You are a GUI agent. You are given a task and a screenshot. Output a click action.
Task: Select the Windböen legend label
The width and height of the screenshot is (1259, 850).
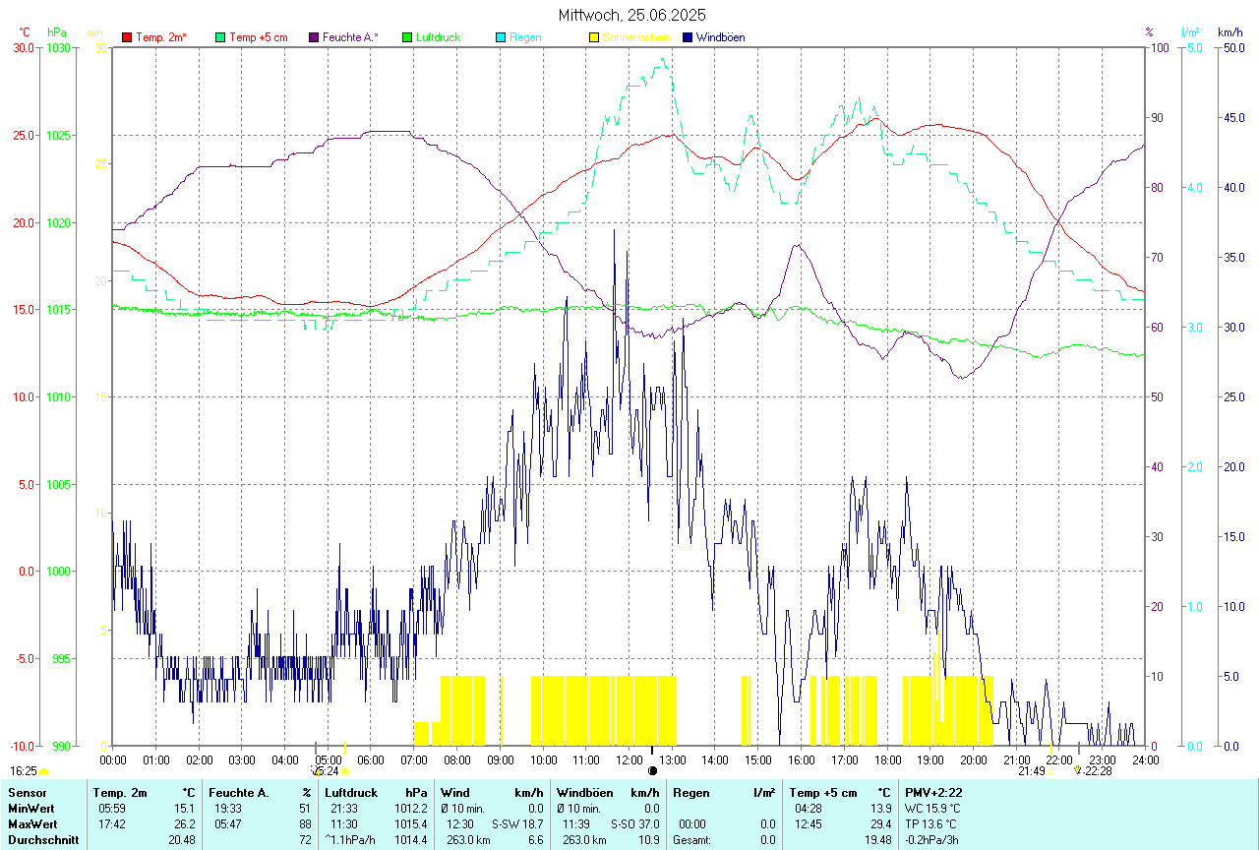point(721,37)
